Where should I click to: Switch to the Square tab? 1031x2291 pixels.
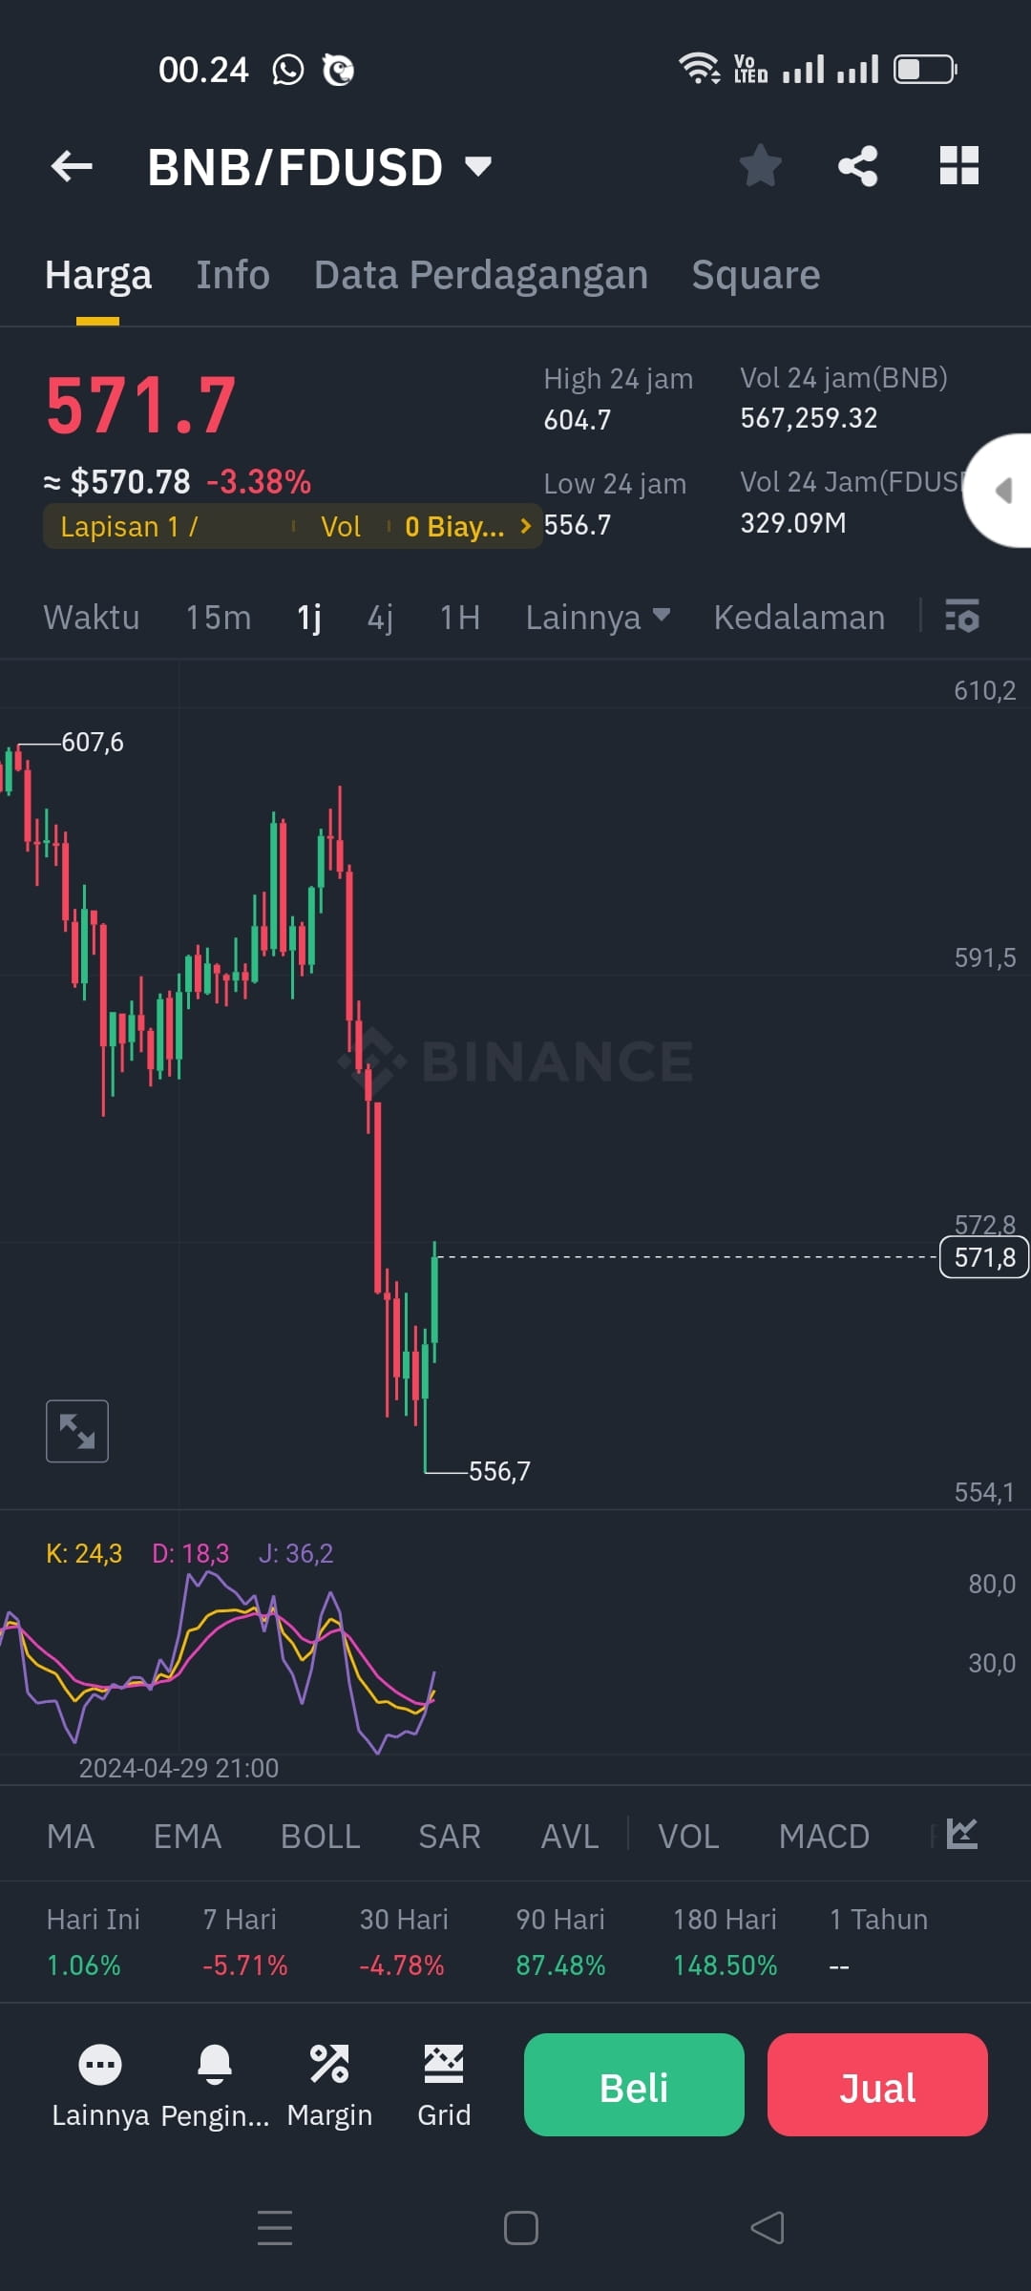(754, 275)
